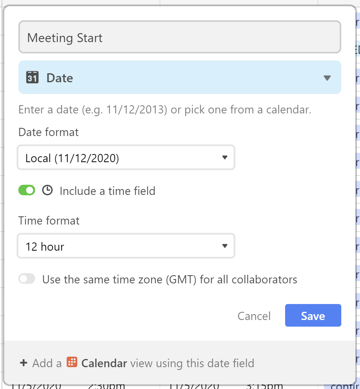This screenshot has height=389, width=360.
Task: Click into the Meeting Start name field
Action: pos(180,37)
